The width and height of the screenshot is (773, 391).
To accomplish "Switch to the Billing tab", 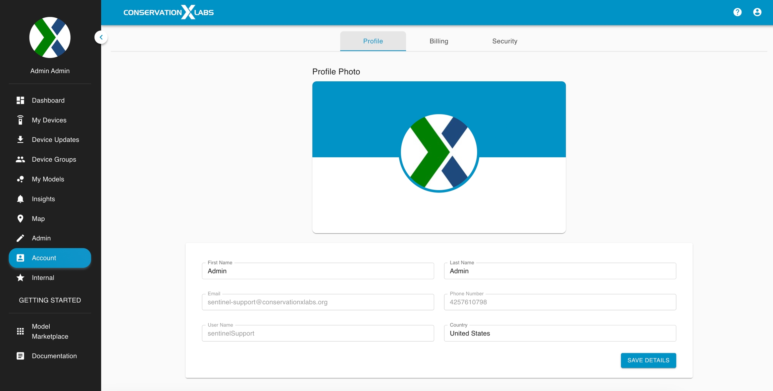I will pyautogui.click(x=439, y=41).
